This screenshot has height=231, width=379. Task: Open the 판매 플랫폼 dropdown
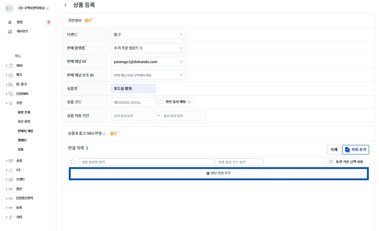[x=148, y=48]
